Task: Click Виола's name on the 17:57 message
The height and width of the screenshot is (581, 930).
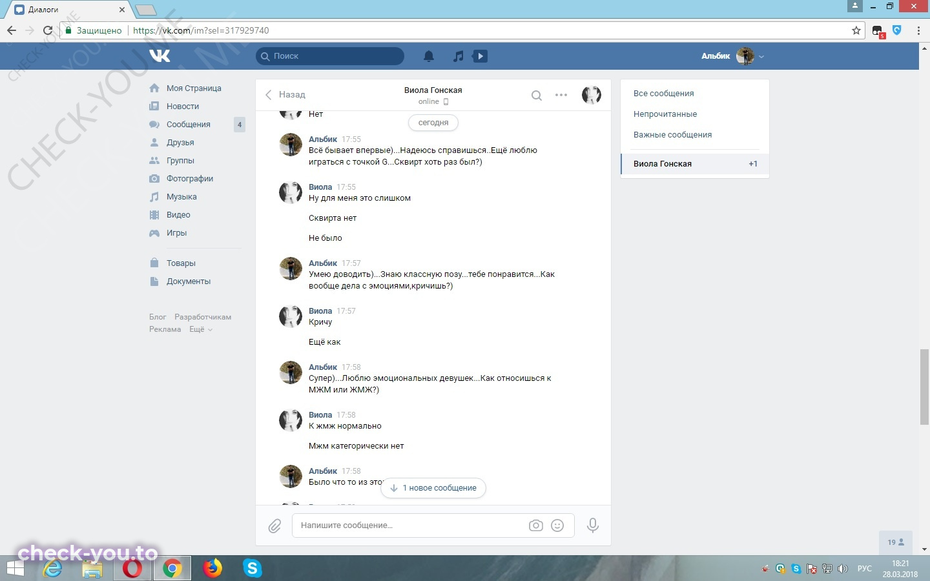Action: pyautogui.click(x=320, y=311)
